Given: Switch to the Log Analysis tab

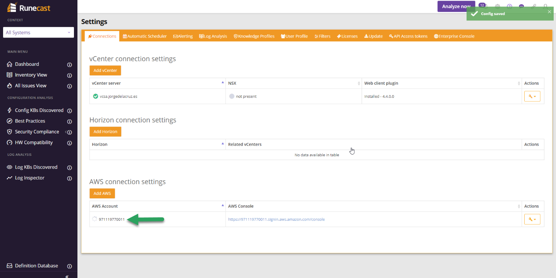Looking at the screenshot, I should click(x=213, y=36).
